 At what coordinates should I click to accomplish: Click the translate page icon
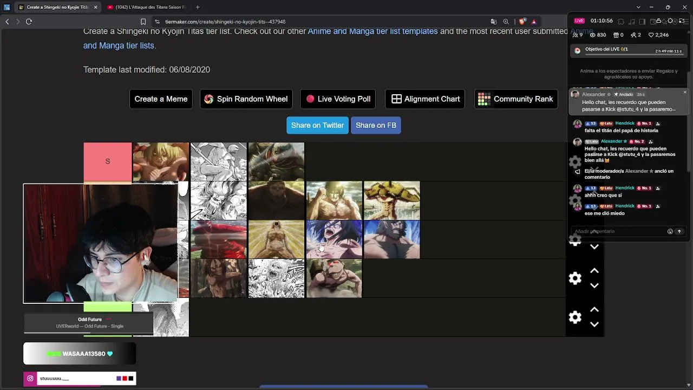[493, 22]
